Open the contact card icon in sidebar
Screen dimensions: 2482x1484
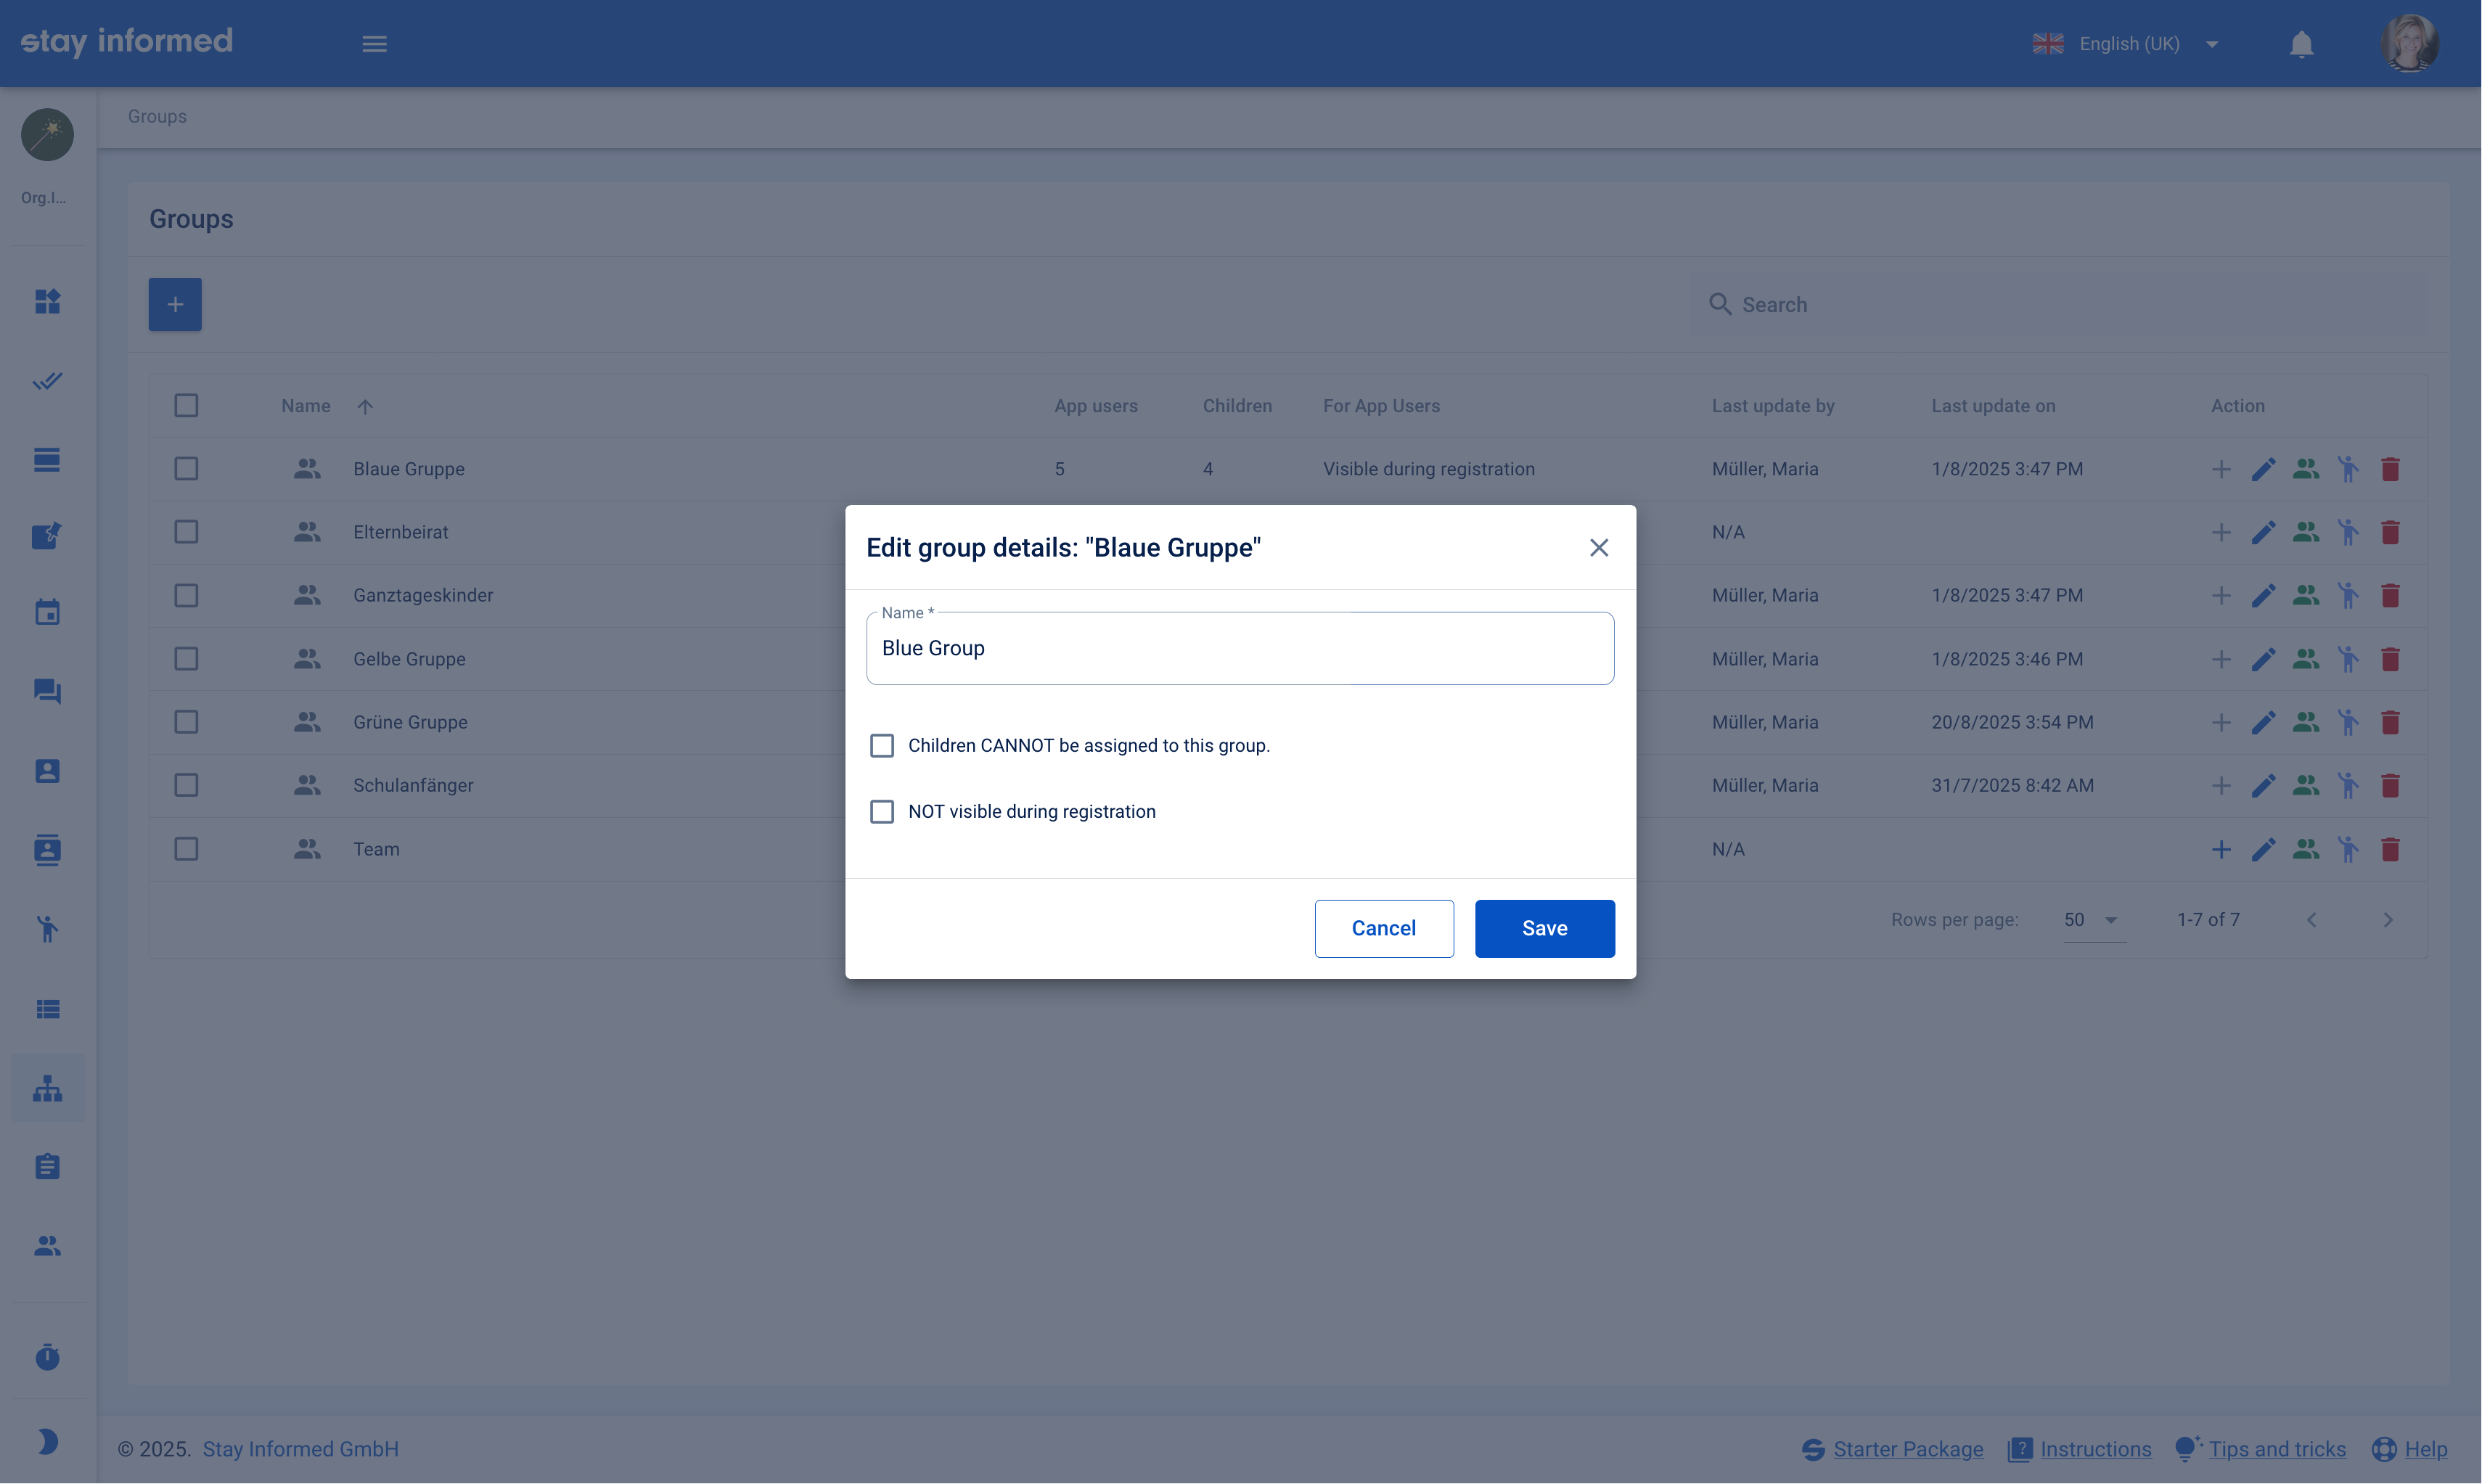click(47, 771)
